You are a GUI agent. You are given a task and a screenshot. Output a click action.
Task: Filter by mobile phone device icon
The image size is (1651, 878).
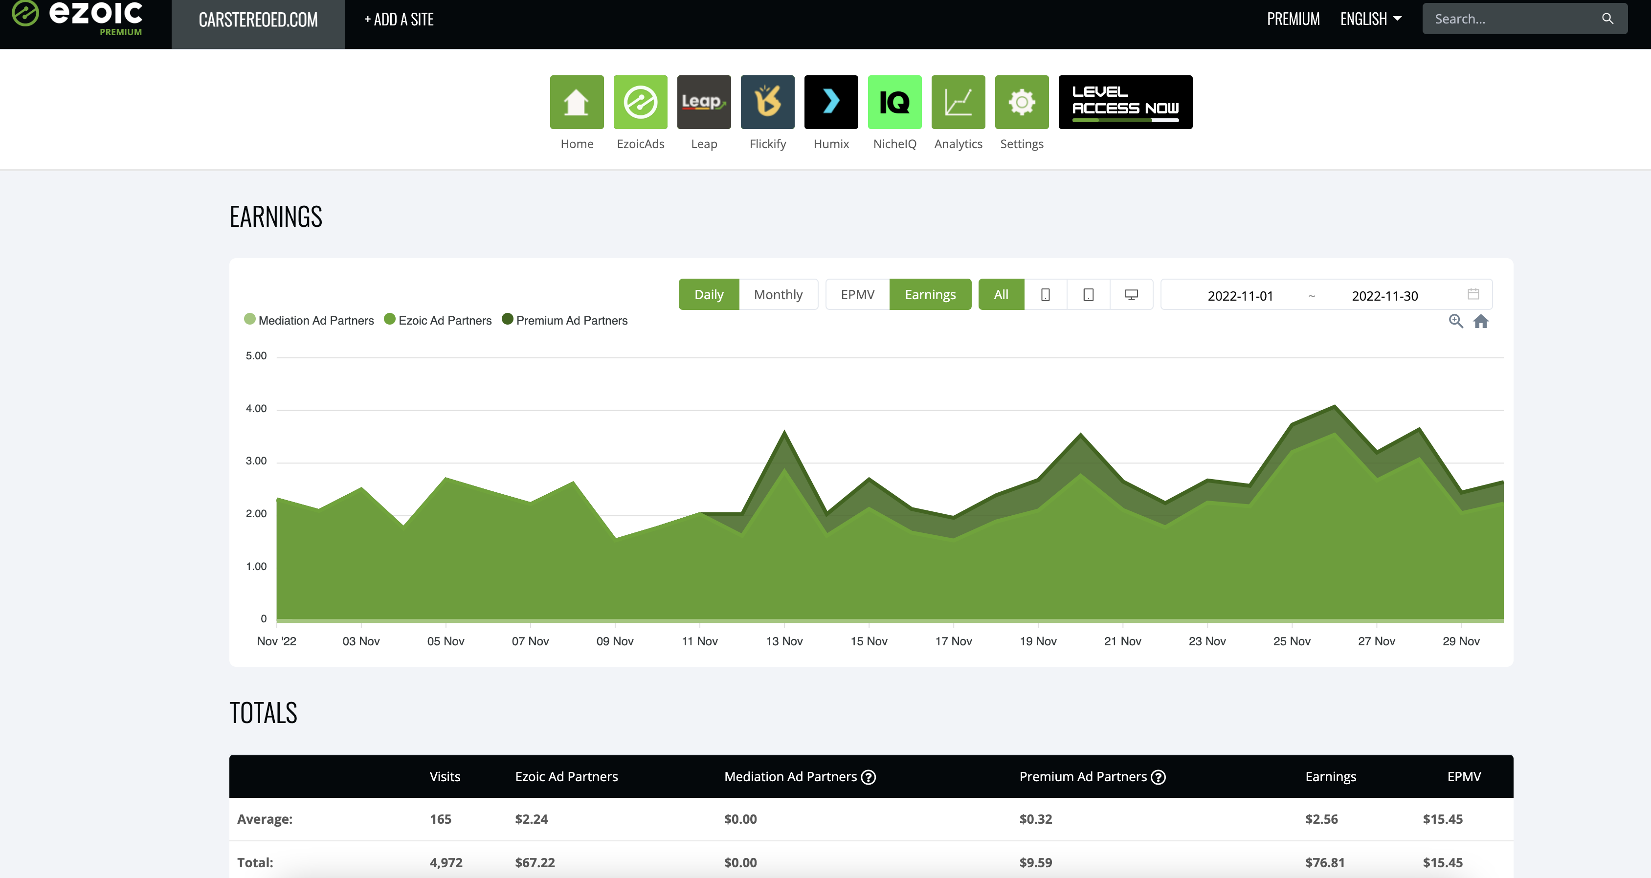click(1045, 294)
